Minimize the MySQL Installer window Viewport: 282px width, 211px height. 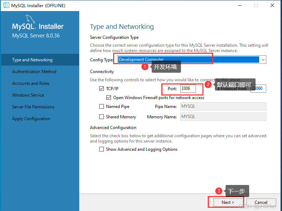pyautogui.click(x=240, y=6)
